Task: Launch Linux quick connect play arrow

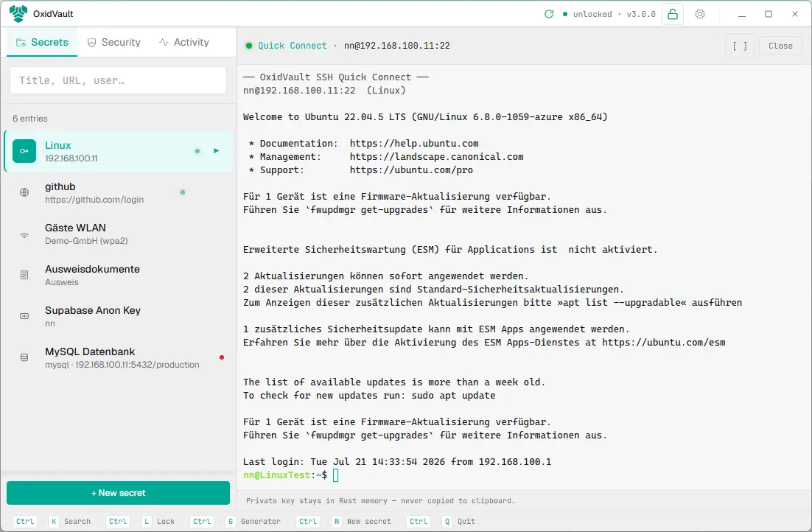Action: click(x=217, y=151)
